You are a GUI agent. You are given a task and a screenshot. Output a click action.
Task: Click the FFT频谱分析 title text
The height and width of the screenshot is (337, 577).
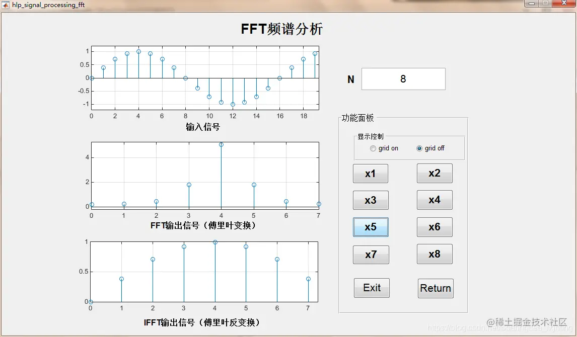(x=282, y=29)
